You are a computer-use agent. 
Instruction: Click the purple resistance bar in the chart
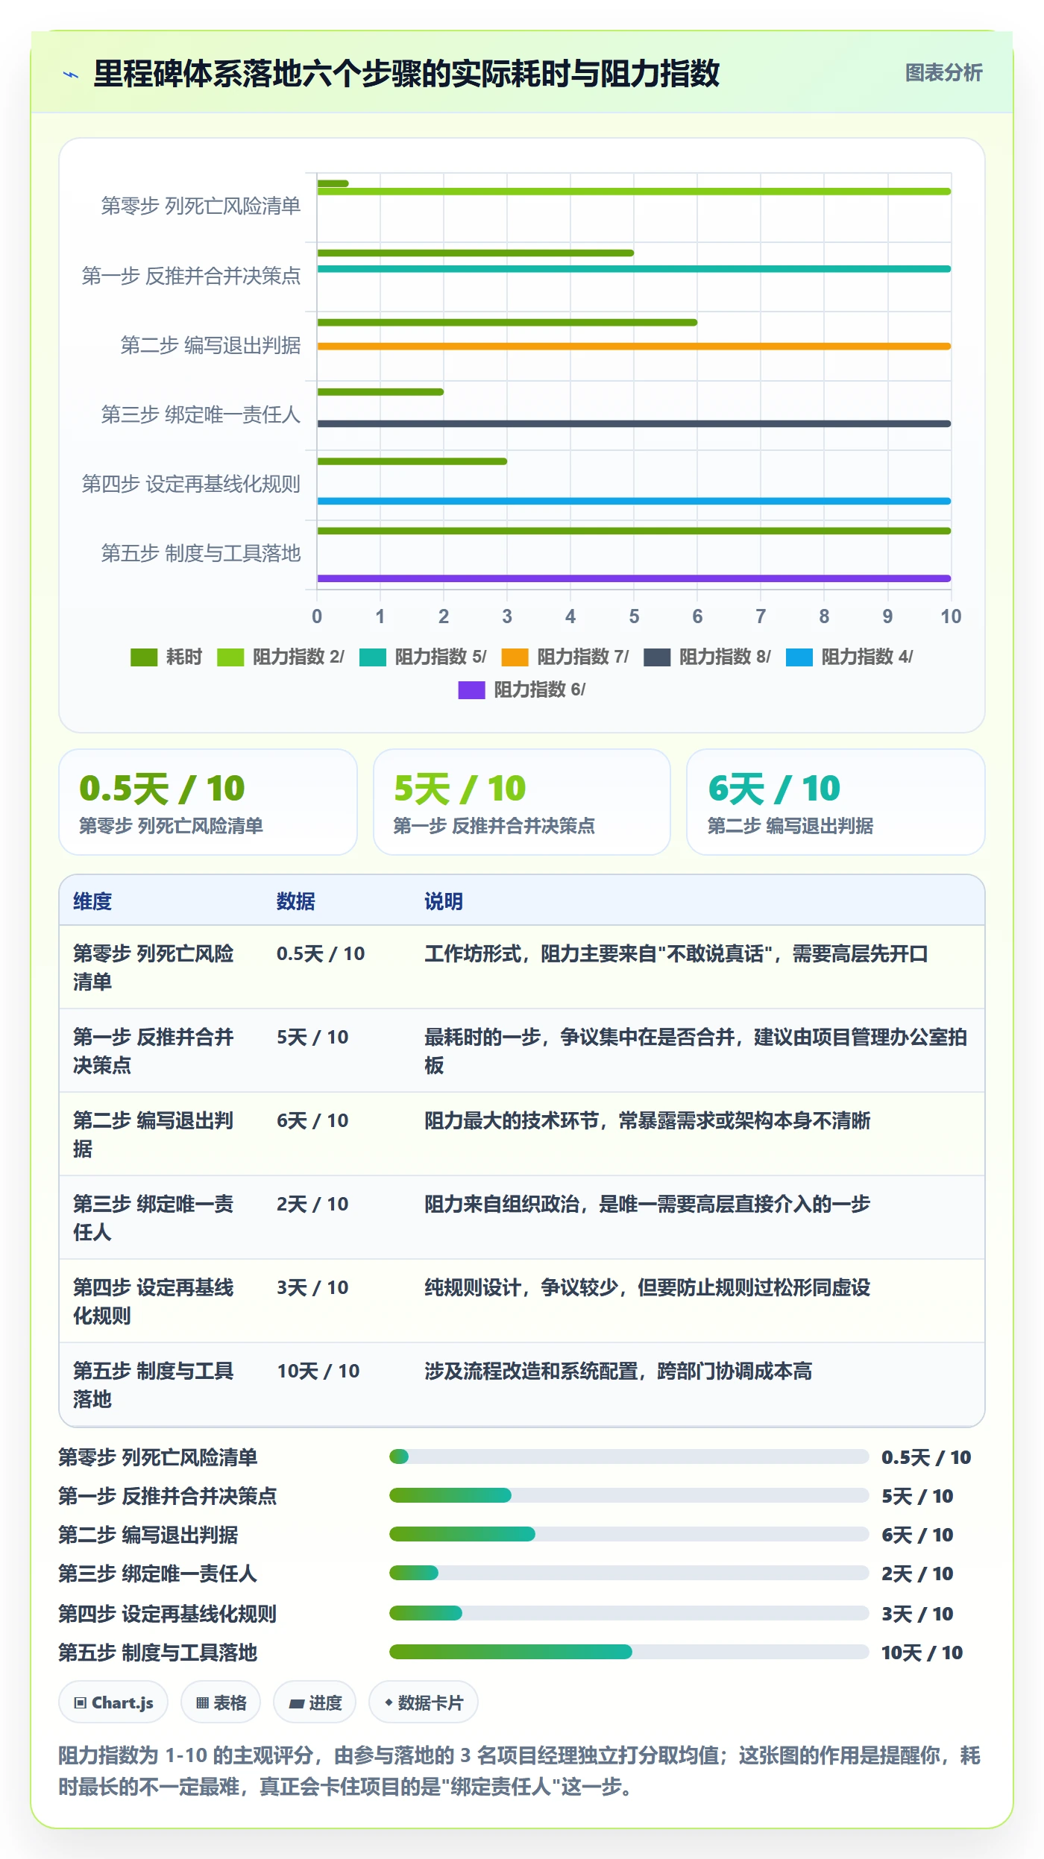(634, 578)
